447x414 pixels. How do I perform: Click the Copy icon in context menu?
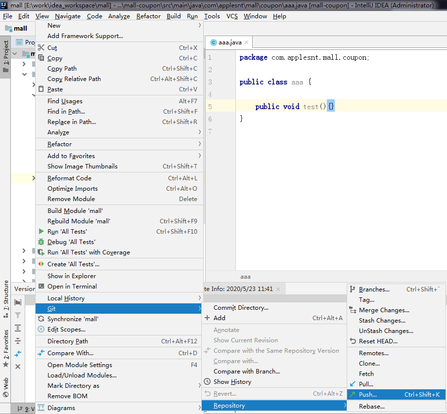coord(41,58)
